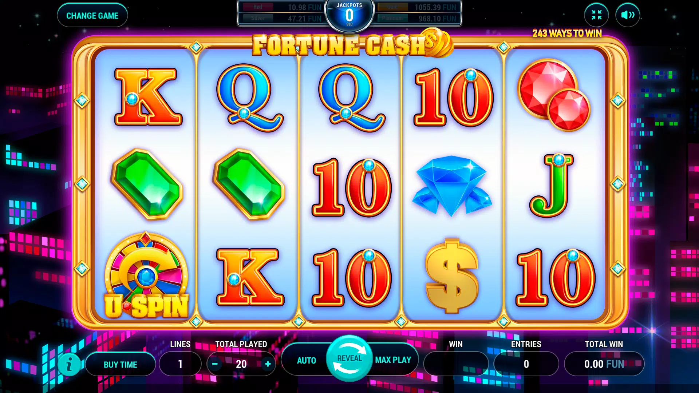Click the jackpots countdown timer
This screenshot has height=393, width=699.
pyautogui.click(x=349, y=15)
